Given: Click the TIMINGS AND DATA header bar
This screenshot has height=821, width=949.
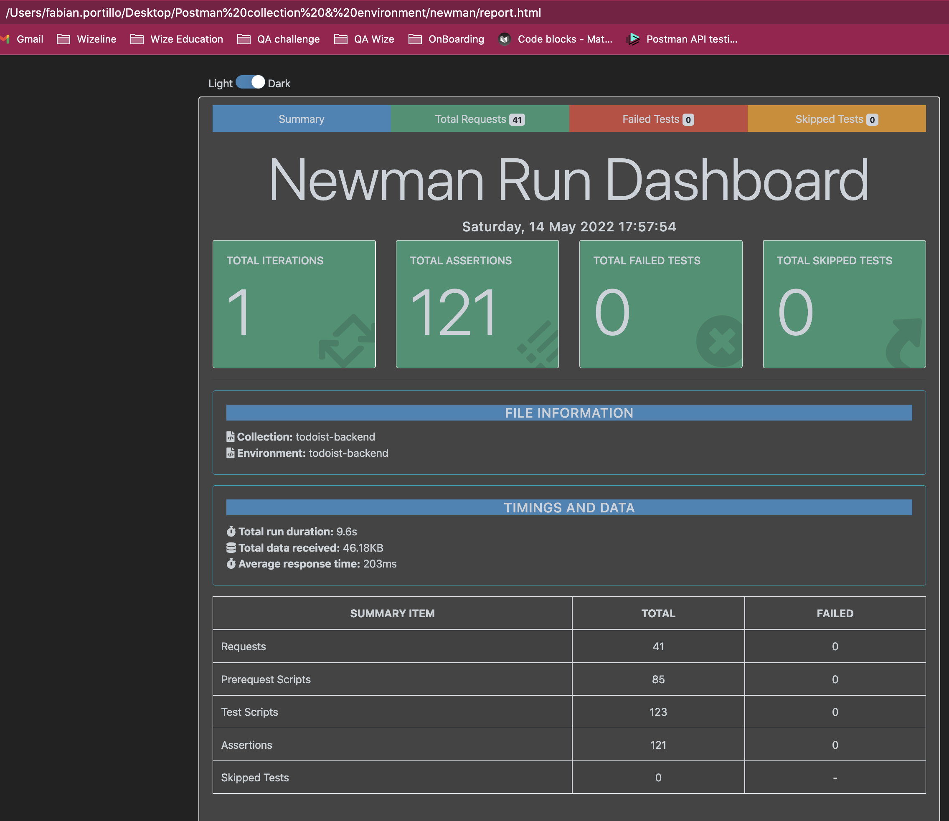Looking at the screenshot, I should click(568, 507).
